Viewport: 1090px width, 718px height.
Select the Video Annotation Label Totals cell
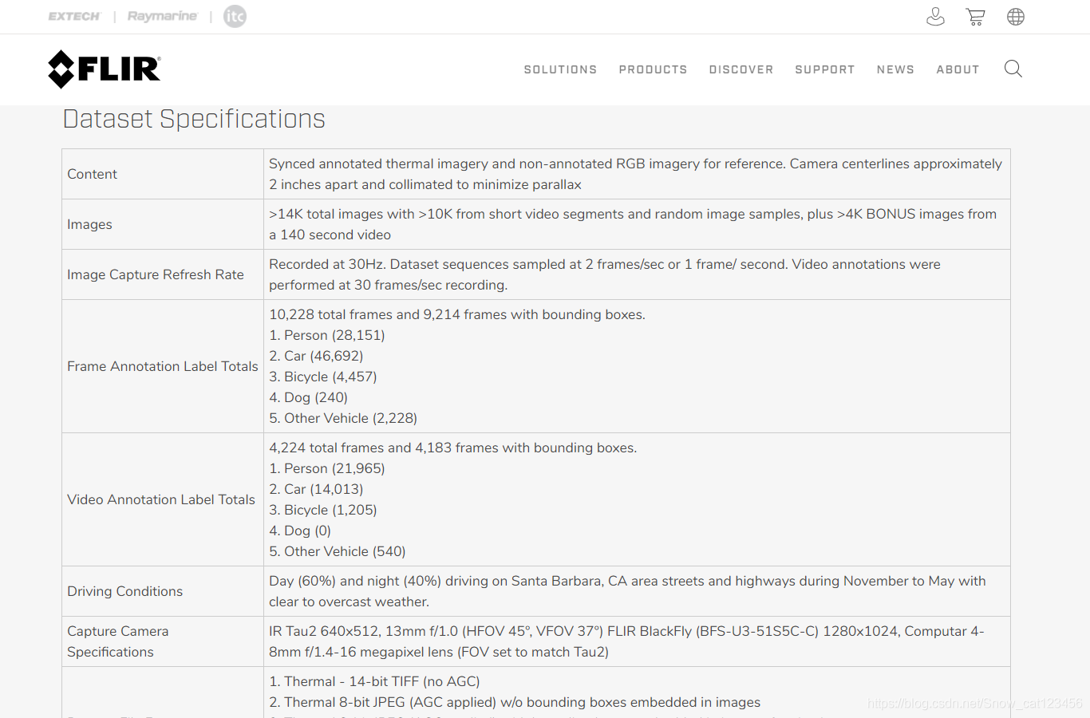pos(161,499)
